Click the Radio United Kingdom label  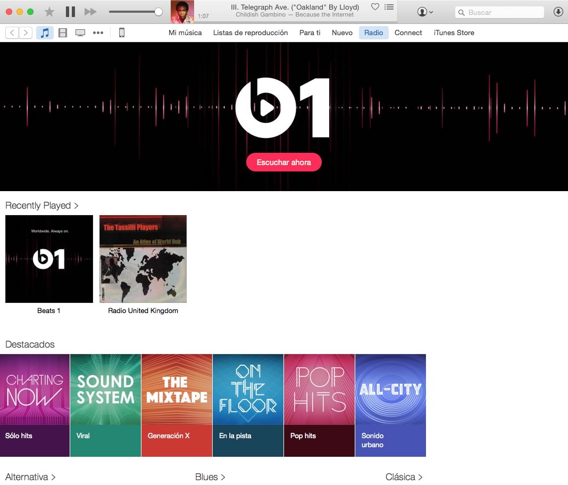(143, 310)
